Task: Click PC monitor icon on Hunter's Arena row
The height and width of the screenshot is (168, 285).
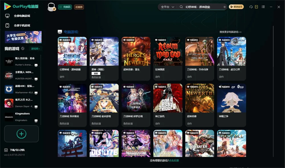Action: (x=36, y=65)
